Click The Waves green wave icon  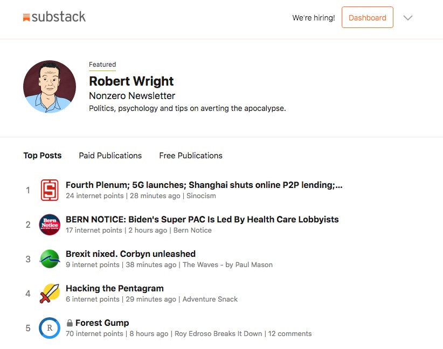(50, 259)
